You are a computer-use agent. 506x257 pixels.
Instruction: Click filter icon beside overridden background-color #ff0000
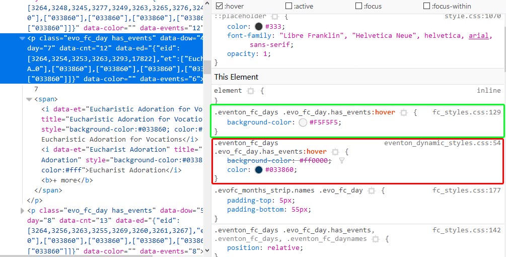342,161
